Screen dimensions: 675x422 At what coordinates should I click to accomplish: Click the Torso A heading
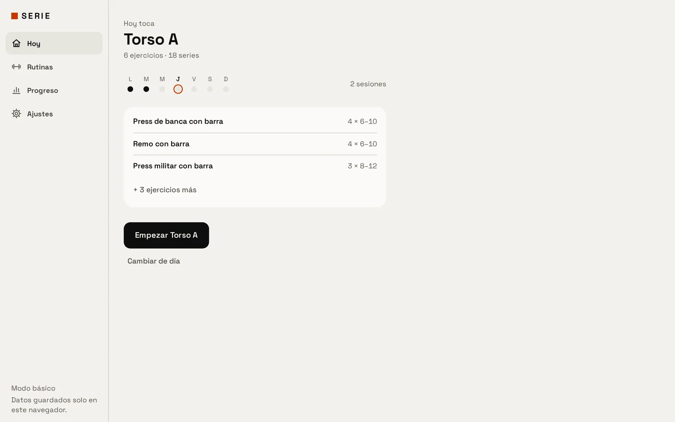tap(151, 39)
